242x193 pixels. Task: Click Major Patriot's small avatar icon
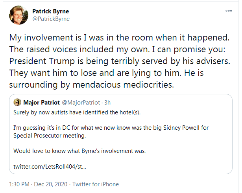[x=17, y=103]
